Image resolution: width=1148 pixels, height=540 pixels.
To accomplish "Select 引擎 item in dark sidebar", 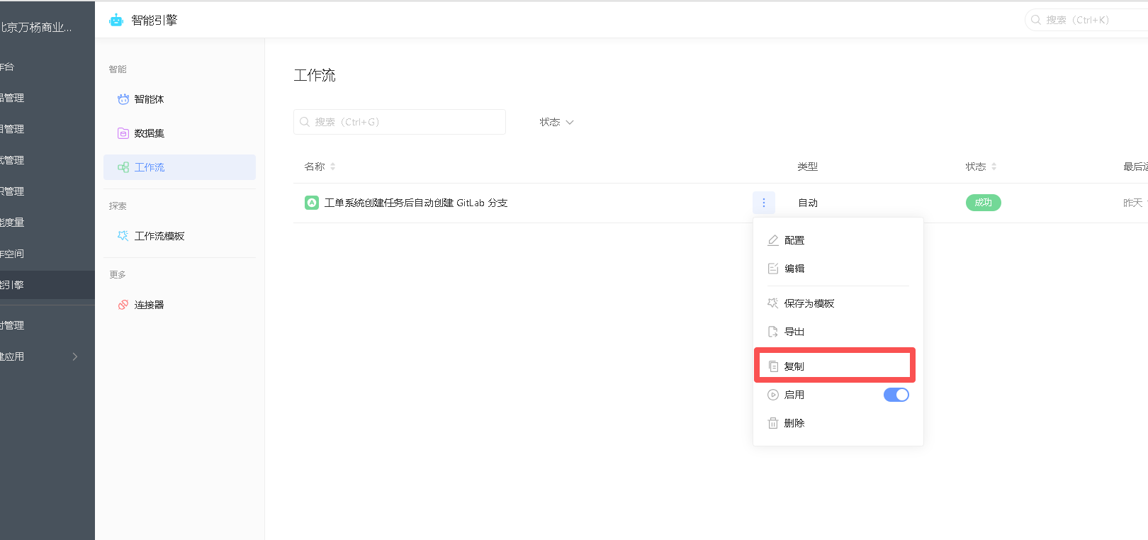I will (47, 285).
